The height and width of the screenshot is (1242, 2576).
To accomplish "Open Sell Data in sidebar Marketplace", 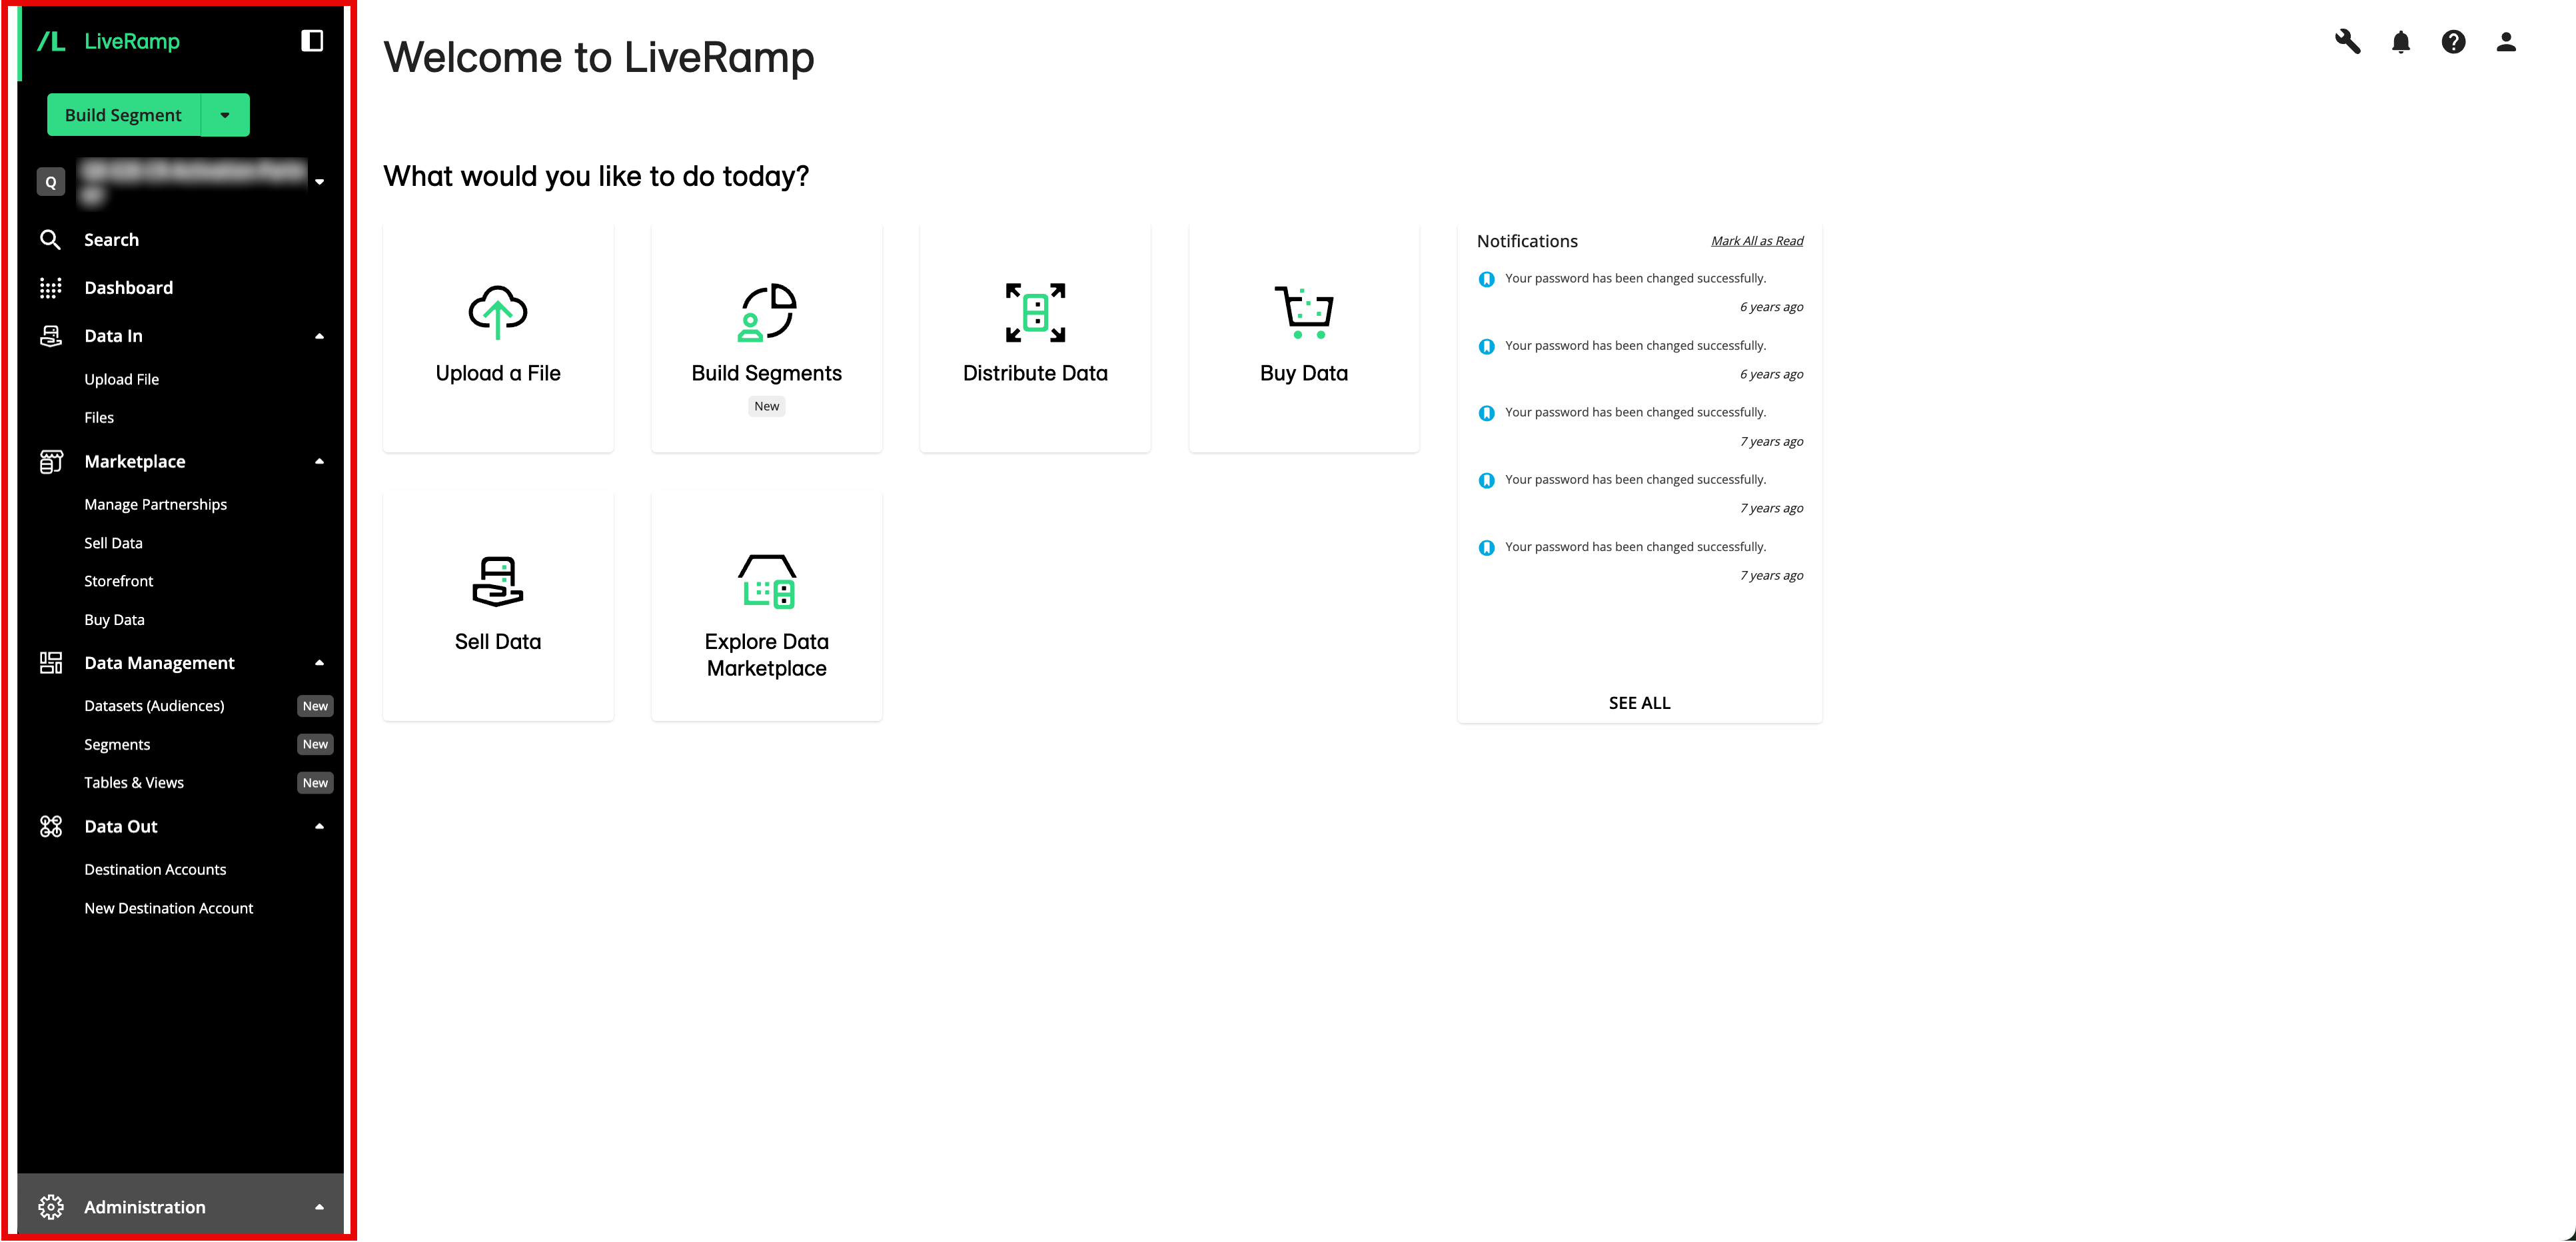I will pos(113,543).
